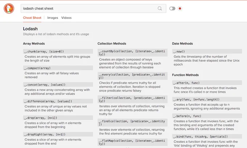The image size is (247, 148).
Task: Select the _.dropRight(array, [n=1]) code row
Action: coord(58,135)
